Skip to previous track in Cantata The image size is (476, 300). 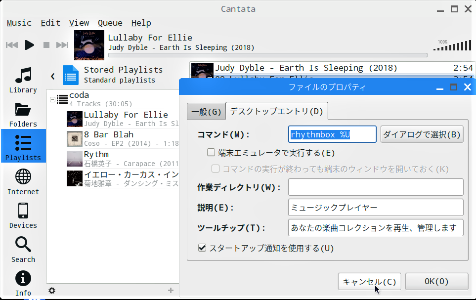[12, 45]
